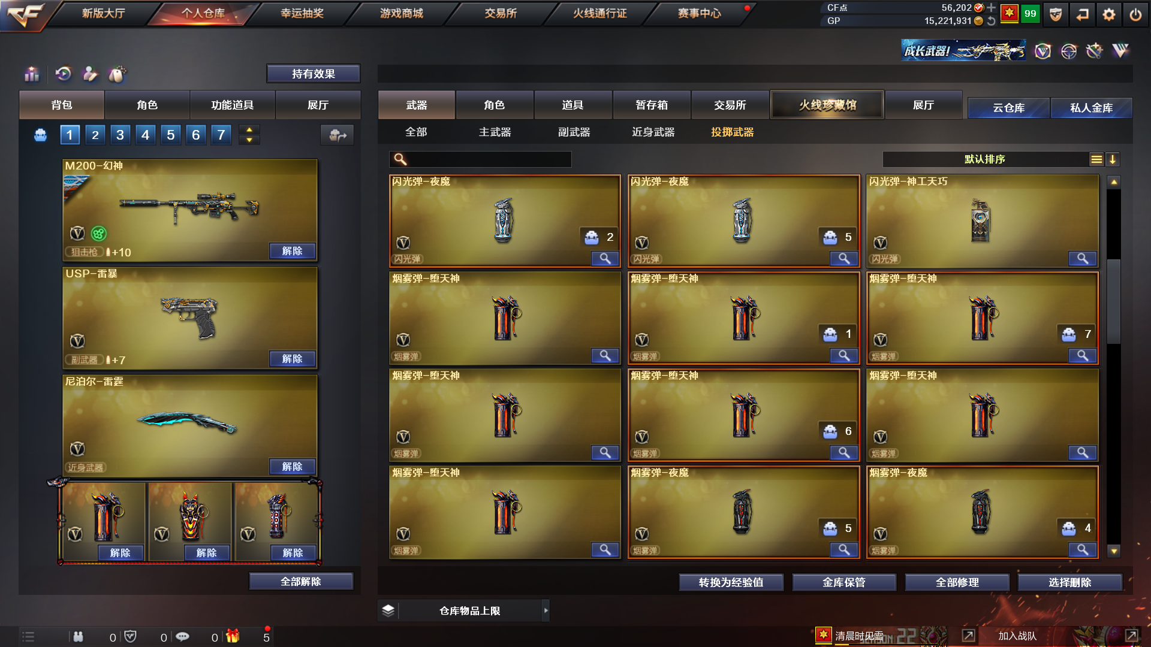
Task: Click the 成长武器 banner
Action: pos(963,51)
